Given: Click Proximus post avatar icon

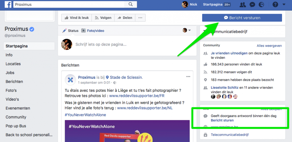Looking at the screenshot, I should pyautogui.click(x=70, y=80).
